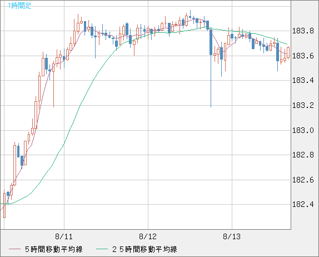Select the 183.6 price axis label
The width and height of the screenshot is (319, 257).
303,56
